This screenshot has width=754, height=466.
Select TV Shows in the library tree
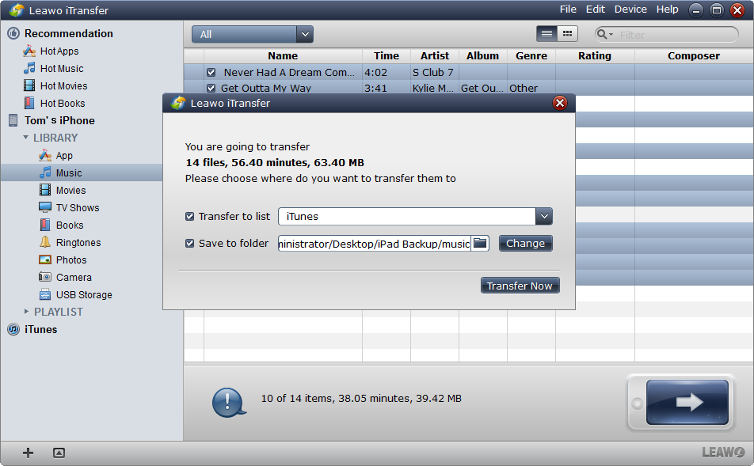coord(78,207)
